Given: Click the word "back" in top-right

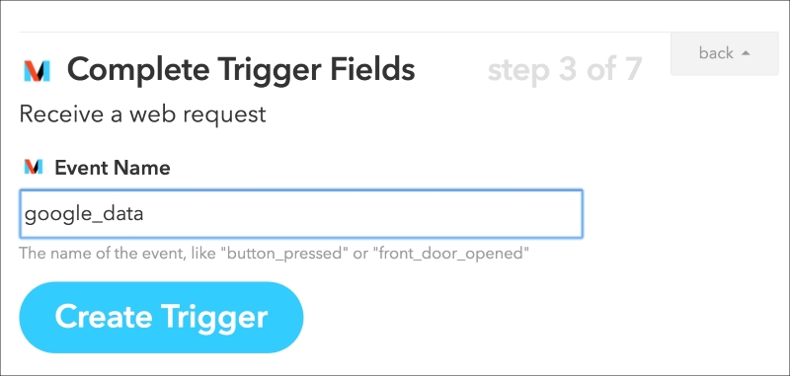Looking at the screenshot, I should (x=716, y=53).
